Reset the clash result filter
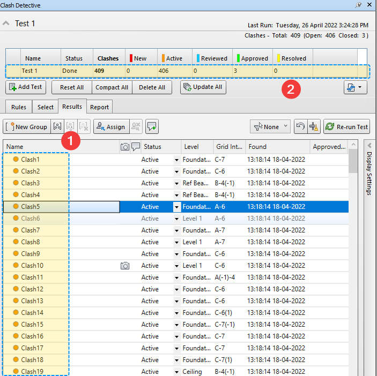 (300, 127)
